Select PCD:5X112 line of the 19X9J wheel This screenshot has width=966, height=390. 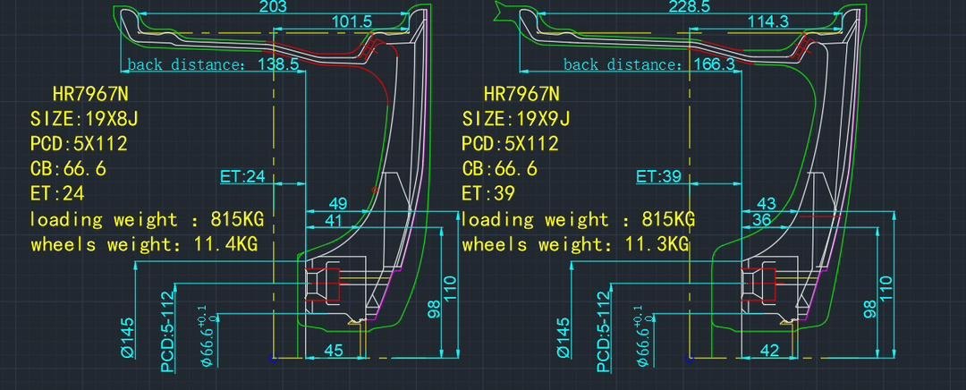[x=510, y=143]
